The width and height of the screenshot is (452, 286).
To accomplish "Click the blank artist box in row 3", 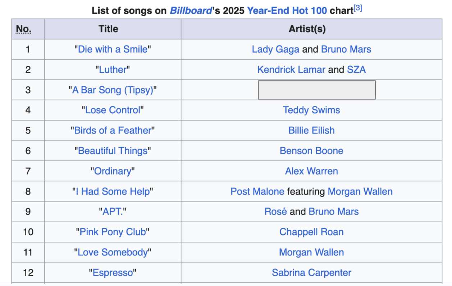I will pos(317,90).
